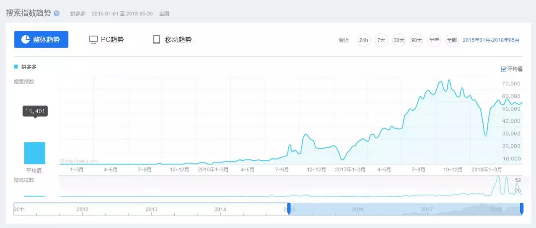The height and width of the screenshot is (228, 536).
Task: Click the 70,000 axis value
Action: tap(511, 83)
